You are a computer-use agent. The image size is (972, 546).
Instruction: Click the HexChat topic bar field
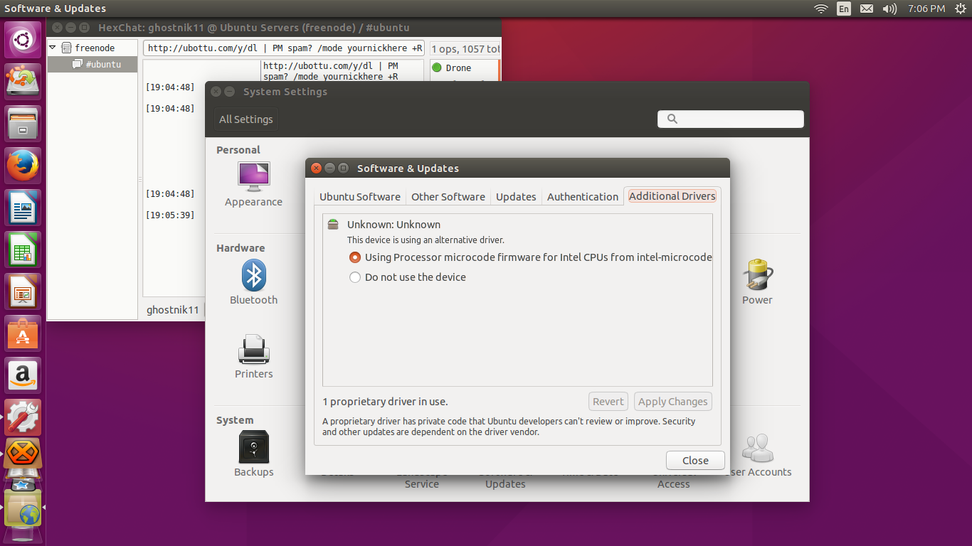[284, 48]
